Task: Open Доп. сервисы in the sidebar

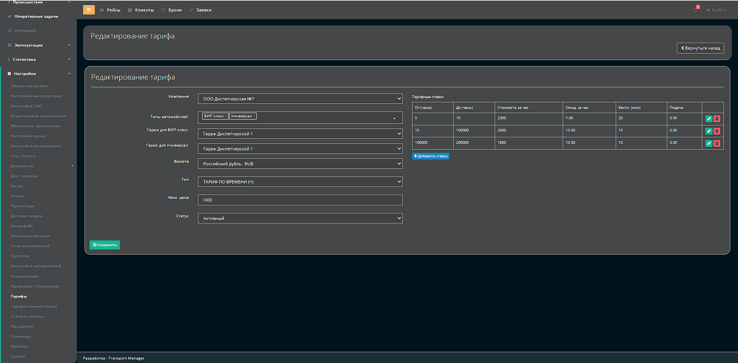Action: point(24,176)
